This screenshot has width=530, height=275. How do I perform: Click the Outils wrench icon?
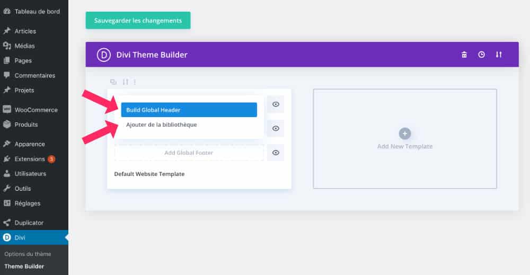point(7,189)
